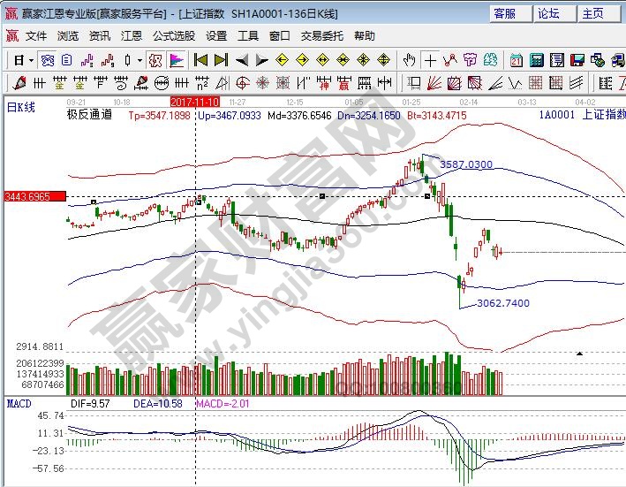Click the 客服 button
The height and width of the screenshot is (487, 626).
pos(505,13)
